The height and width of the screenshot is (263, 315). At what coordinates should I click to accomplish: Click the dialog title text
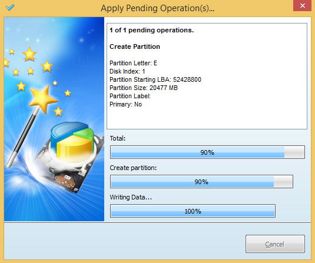point(158,8)
